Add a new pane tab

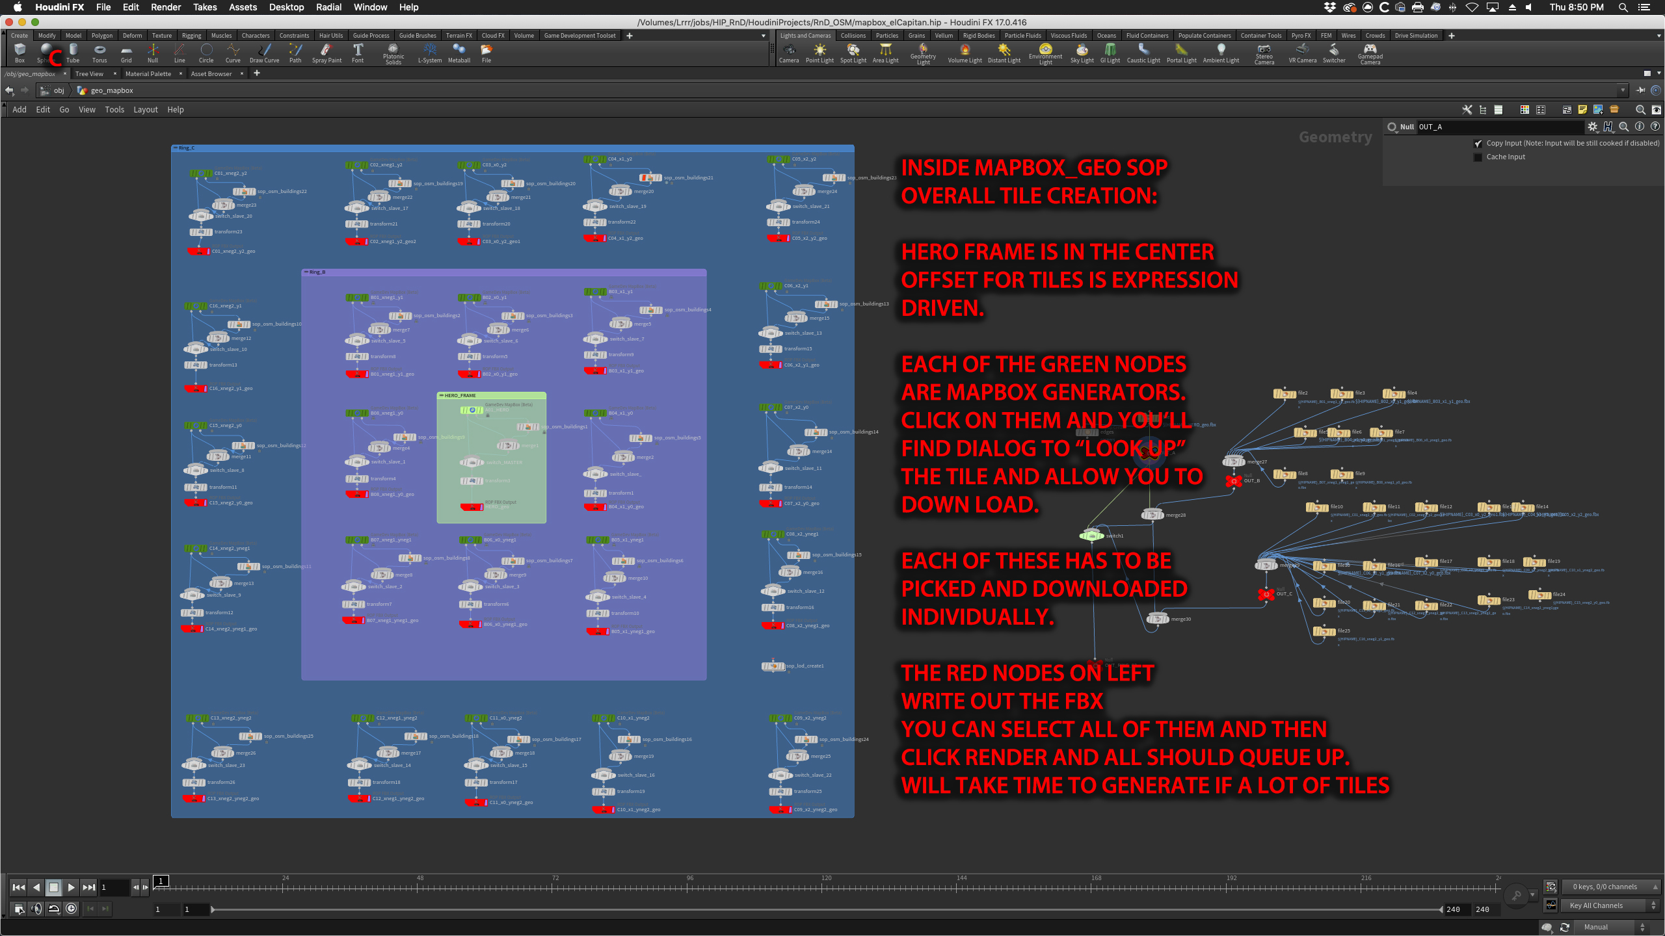coord(257,73)
